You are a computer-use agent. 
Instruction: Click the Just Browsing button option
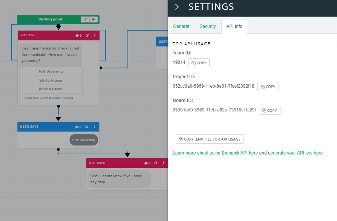[x=51, y=71]
